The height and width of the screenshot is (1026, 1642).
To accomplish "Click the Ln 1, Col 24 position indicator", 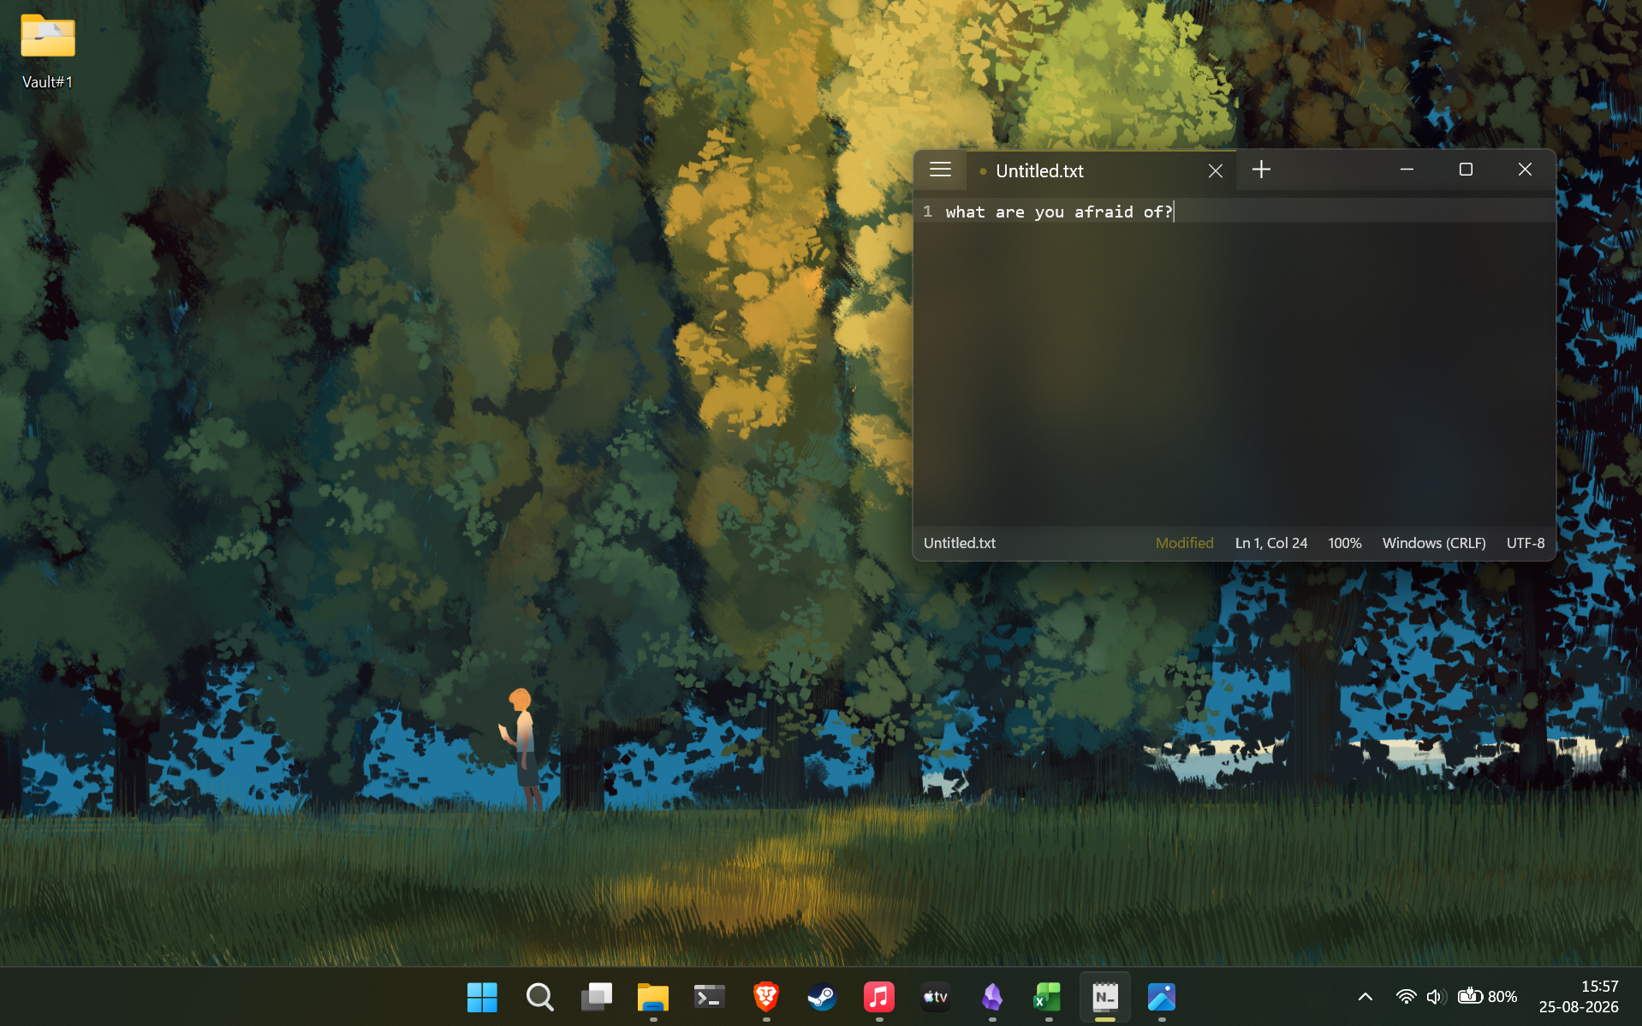I will (1270, 543).
